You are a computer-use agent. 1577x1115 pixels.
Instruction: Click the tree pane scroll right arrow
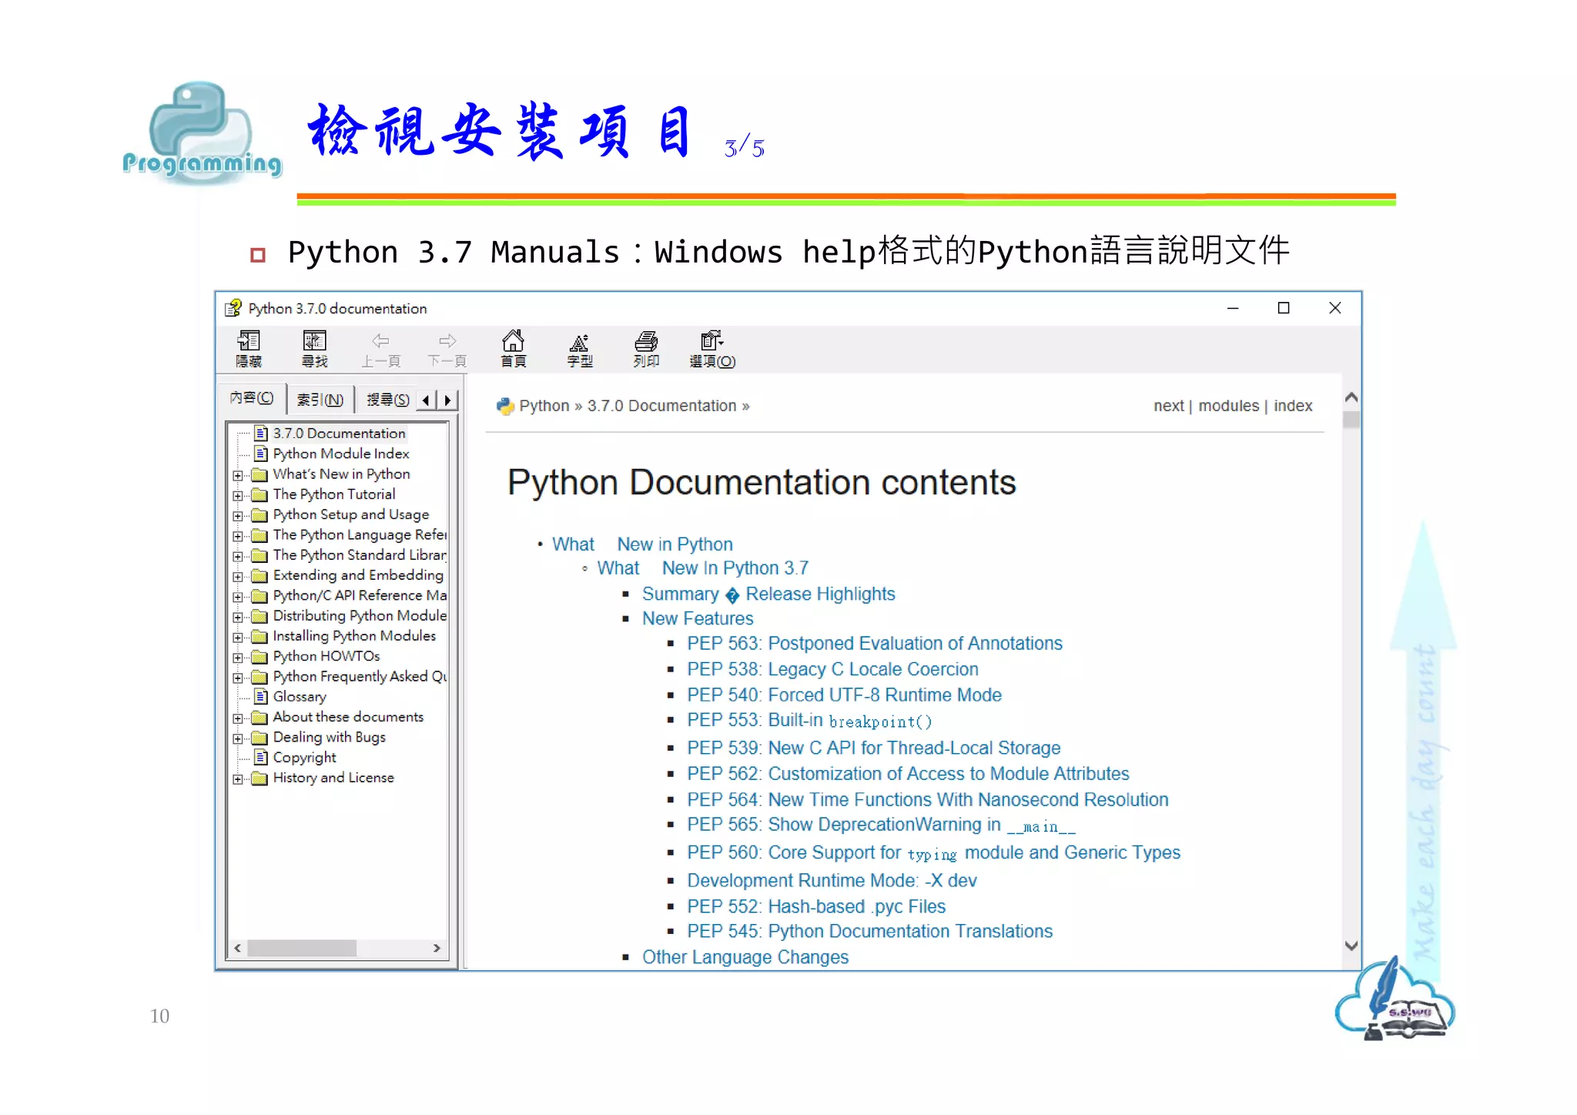click(x=437, y=948)
